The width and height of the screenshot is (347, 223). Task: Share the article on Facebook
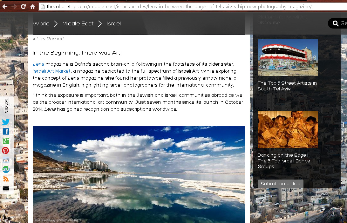6,131
